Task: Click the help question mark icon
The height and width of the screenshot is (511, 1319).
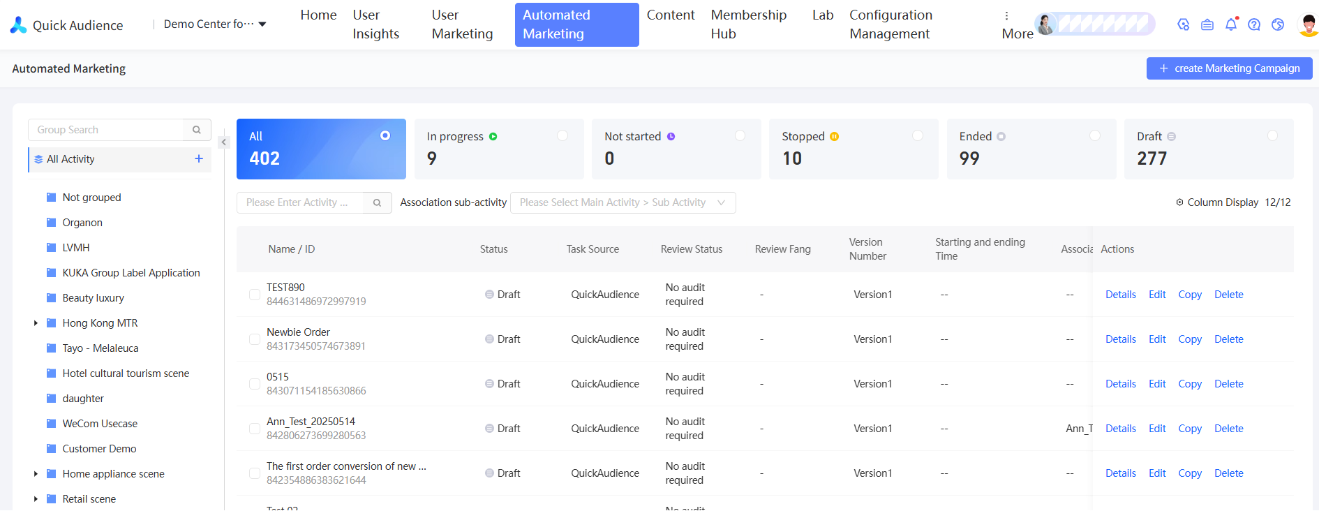Action: click(1254, 25)
